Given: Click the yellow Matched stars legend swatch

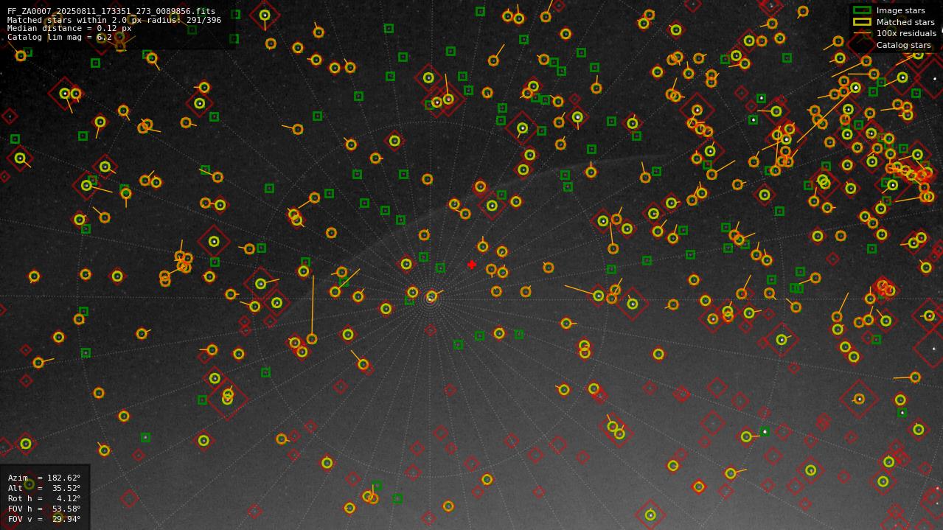Looking at the screenshot, I should pos(862,22).
